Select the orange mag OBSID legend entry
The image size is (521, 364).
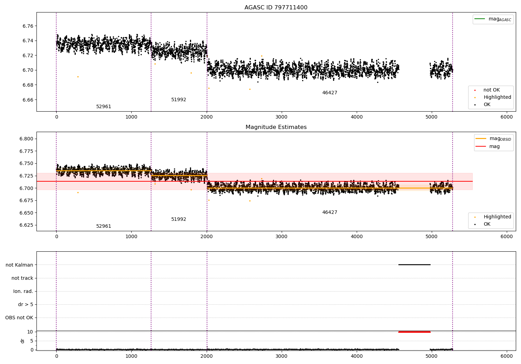[x=493, y=139]
